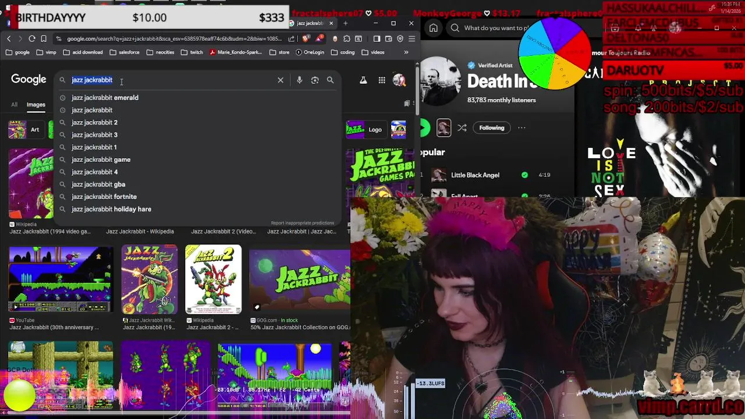Go to Spotify Home
745x419 pixels.
pos(434,28)
